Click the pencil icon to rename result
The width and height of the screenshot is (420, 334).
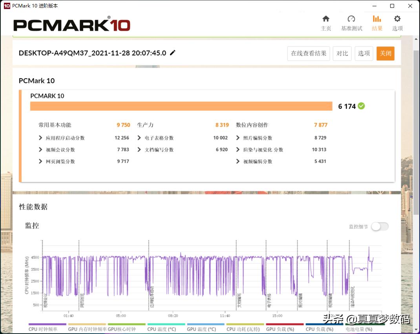point(173,53)
